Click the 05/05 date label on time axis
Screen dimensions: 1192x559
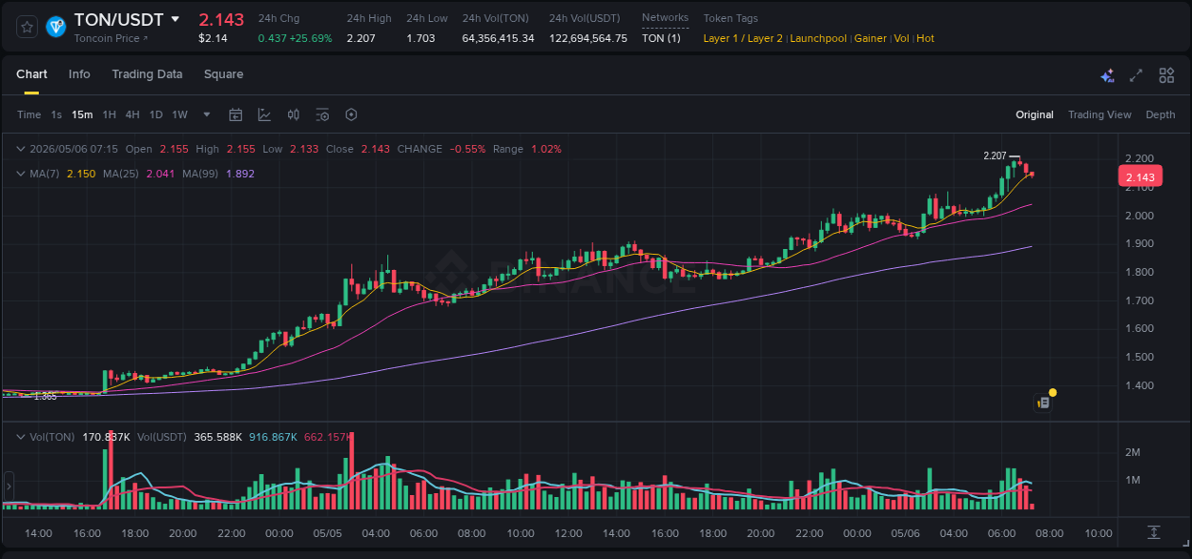[x=327, y=532]
